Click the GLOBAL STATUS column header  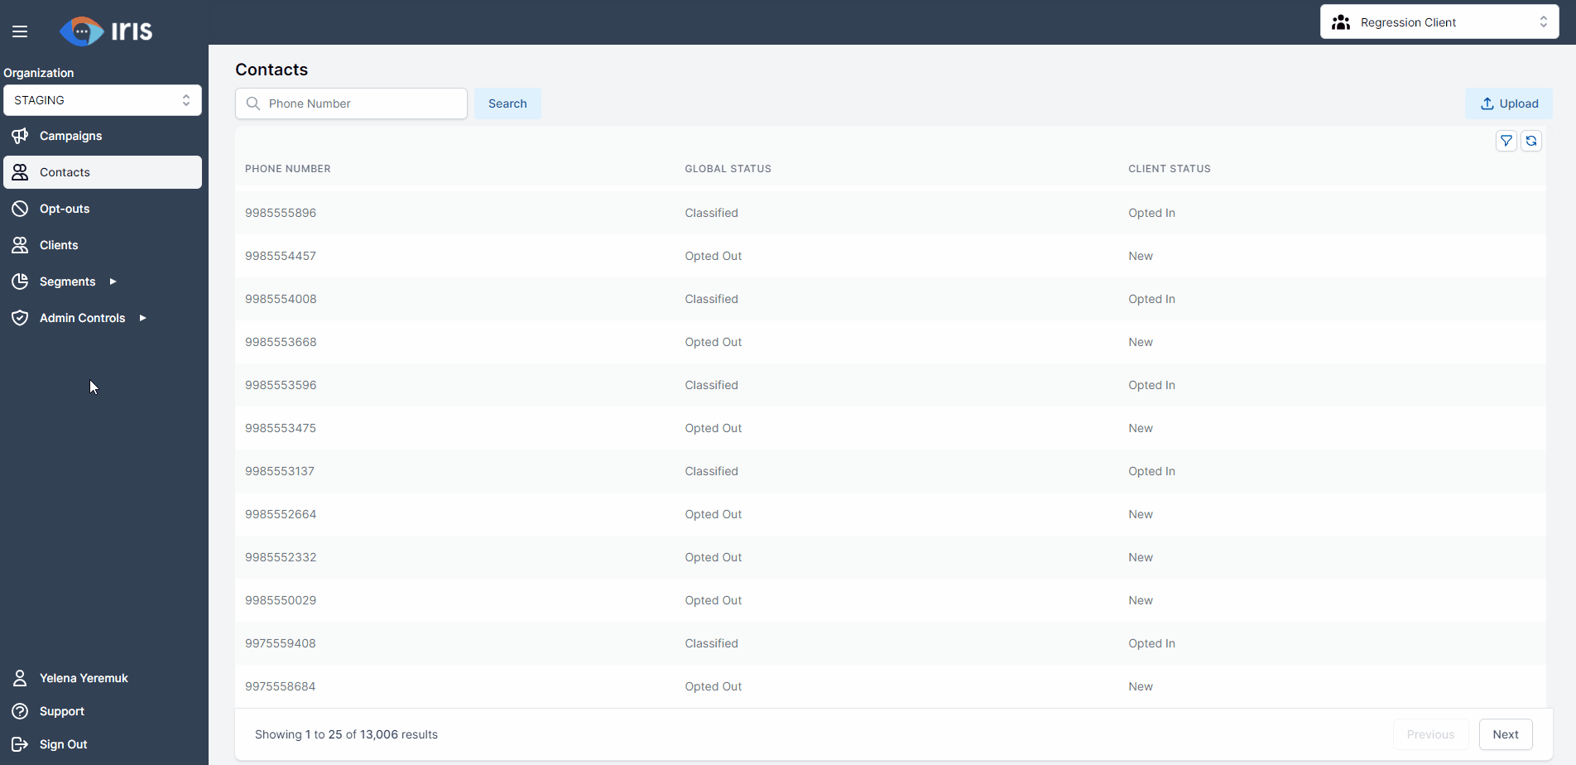pos(728,169)
